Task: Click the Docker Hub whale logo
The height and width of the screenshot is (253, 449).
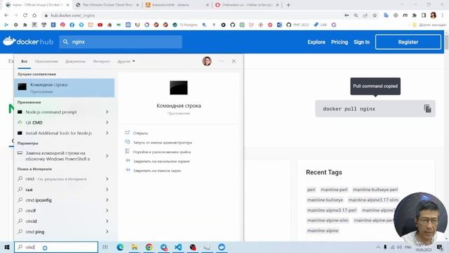Action: pyautogui.click(x=9, y=41)
